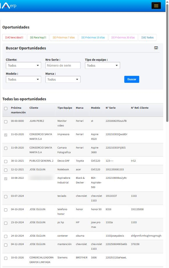
Task: Select the PUBLICO GENERAL 2 row checkbox
Action: point(6,162)
